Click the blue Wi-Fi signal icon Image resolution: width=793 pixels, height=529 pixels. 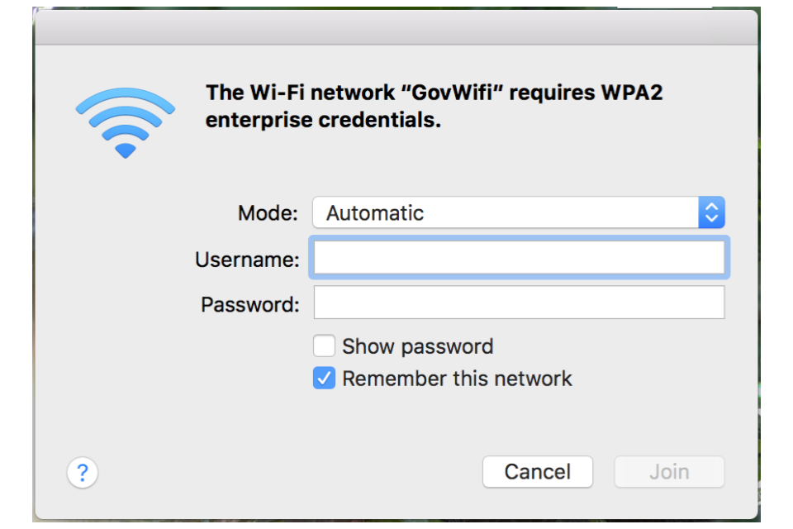pyautogui.click(x=126, y=123)
